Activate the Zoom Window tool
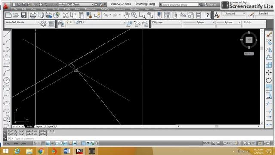This screenshot has width=275, height=155. click(x=142, y=15)
